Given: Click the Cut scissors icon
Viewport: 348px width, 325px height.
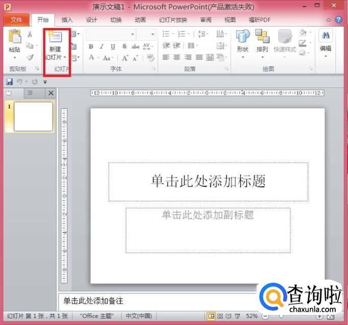Looking at the screenshot, I should pos(30,34).
